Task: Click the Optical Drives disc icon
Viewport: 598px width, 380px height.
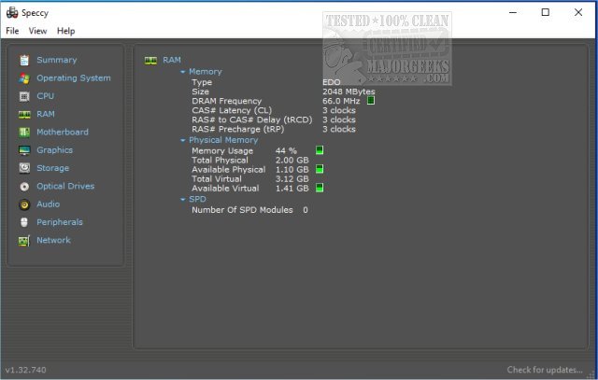Action: 24,187
